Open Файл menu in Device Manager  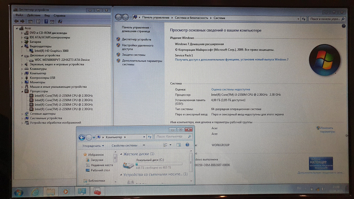click(x=19, y=15)
